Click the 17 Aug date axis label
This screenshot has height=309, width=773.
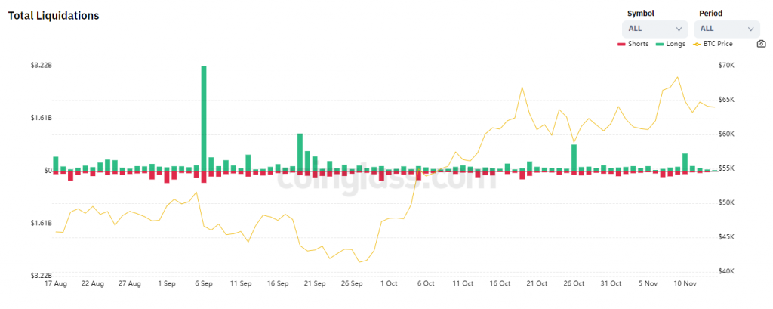click(x=56, y=284)
